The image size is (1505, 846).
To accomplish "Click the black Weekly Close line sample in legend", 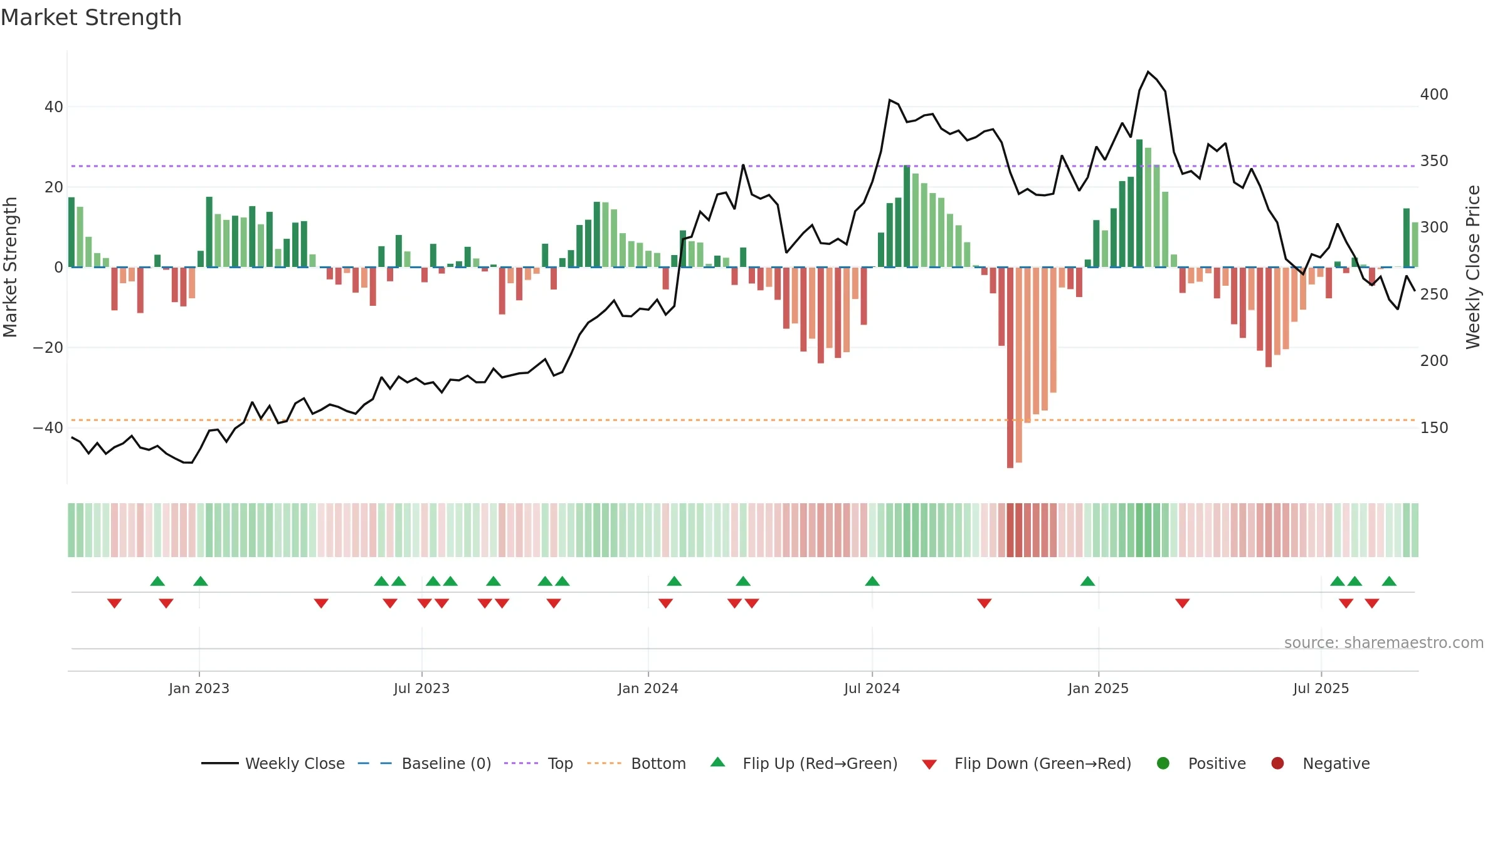I will point(219,763).
